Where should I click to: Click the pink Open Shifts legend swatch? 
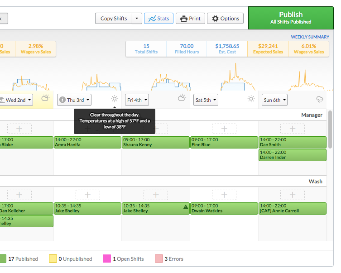click(x=107, y=259)
